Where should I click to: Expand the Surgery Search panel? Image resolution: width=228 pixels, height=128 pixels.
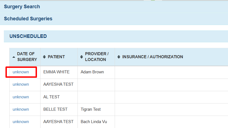[22, 7]
